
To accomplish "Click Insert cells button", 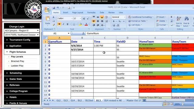I will point(161,17).
